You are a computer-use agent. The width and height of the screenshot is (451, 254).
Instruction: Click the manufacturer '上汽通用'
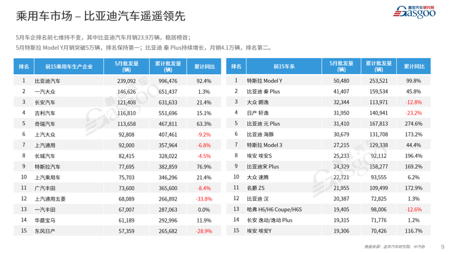tap(45, 145)
